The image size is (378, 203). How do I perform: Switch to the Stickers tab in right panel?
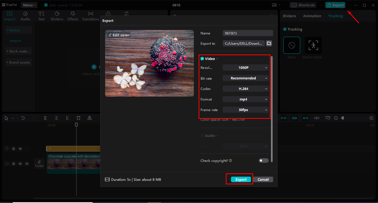(x=289, y=16)
